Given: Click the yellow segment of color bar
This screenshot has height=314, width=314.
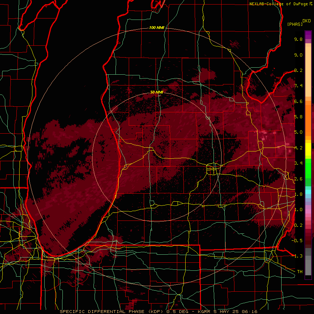Looking at the screenshot, I should [308, 149].
